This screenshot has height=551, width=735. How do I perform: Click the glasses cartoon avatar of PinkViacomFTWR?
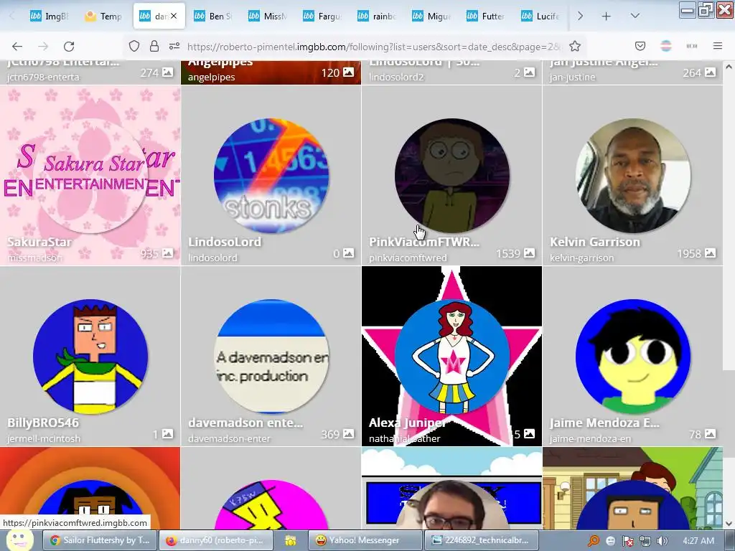pyautogui.click(x=452, y=176)
